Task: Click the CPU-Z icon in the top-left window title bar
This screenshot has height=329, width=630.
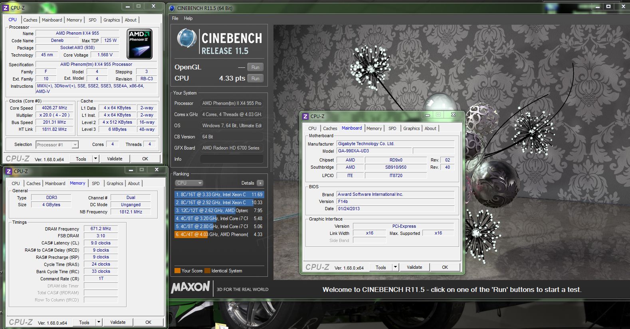Action: pos(6,8)
